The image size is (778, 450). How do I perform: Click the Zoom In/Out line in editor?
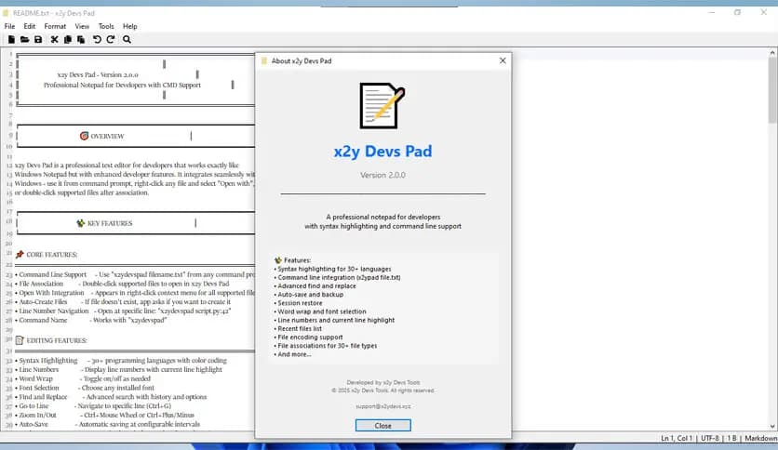click(x=104, y=415)
